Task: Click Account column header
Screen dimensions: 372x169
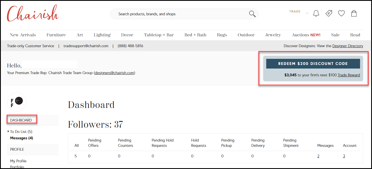Action: click(350, 145)
